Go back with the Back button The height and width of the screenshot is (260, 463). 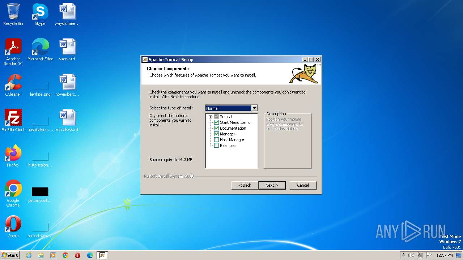pyautogui.click(x=245, y=185)
